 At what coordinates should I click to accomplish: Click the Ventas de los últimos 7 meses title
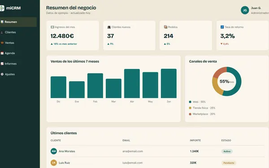(75, 61)
